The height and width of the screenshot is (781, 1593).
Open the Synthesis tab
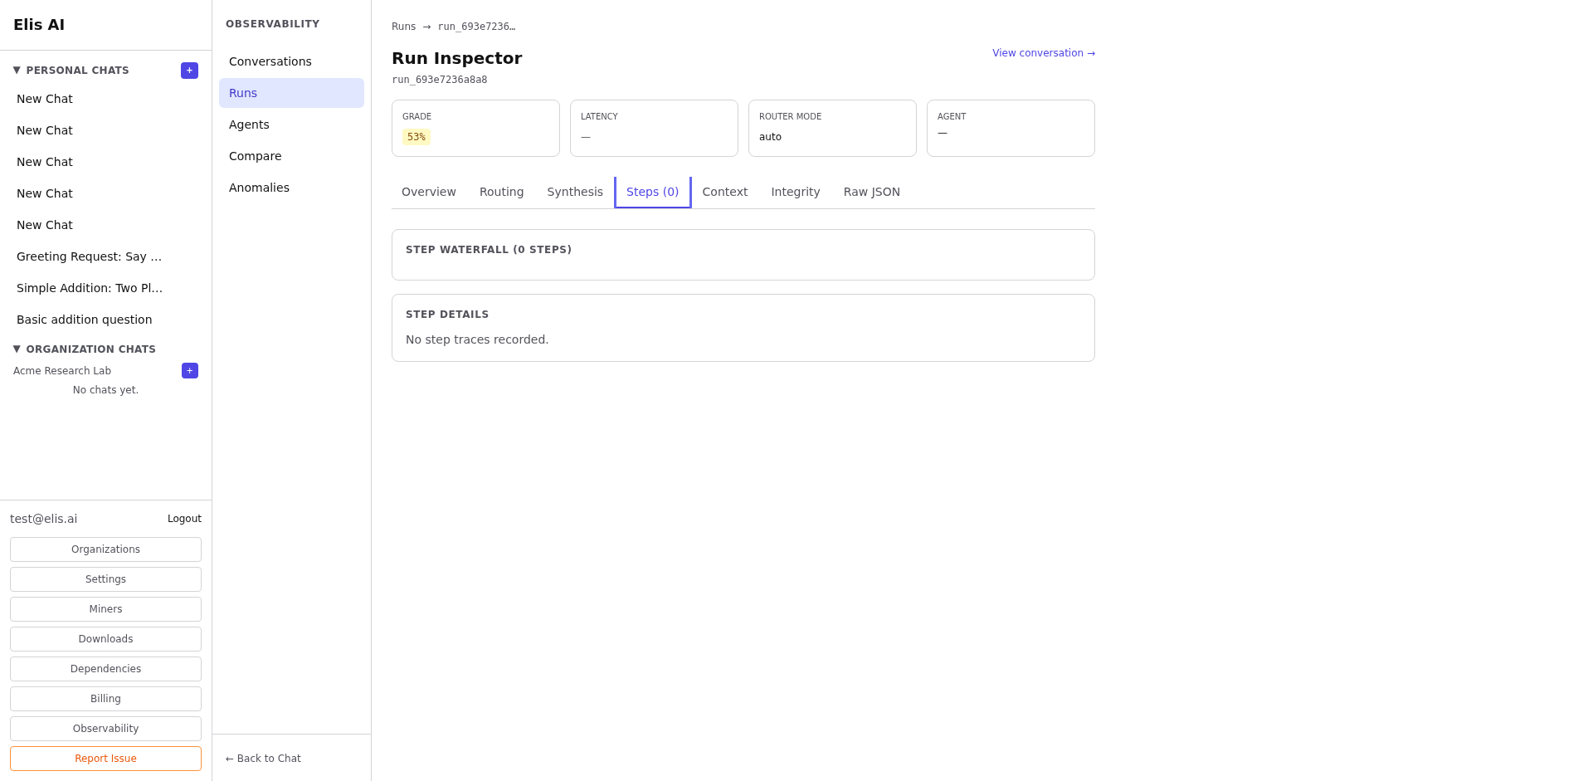click(574, 192)
